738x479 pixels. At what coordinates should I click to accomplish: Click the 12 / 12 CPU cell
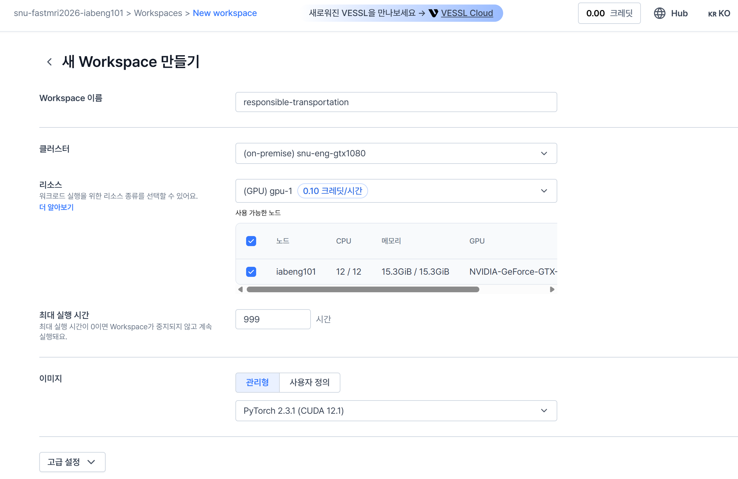349,272
